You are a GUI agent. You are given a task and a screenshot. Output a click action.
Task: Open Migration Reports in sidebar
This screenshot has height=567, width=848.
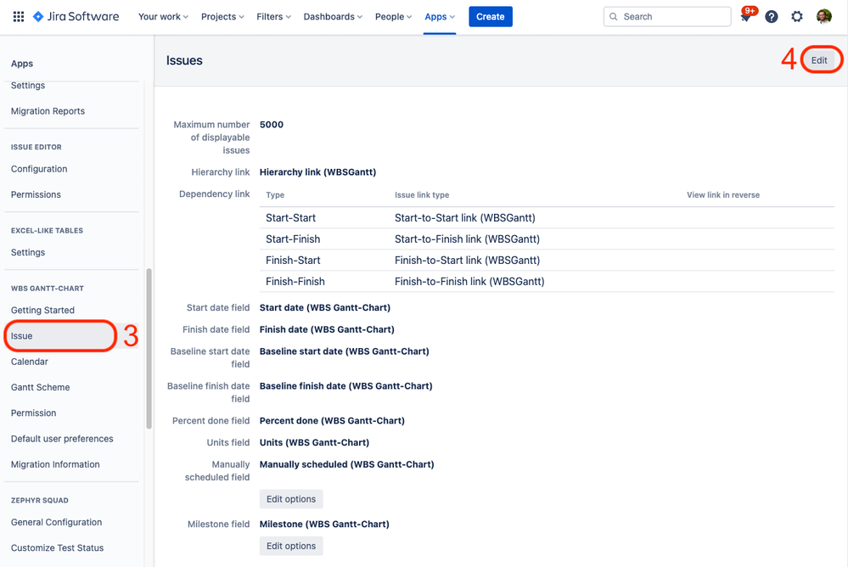click(x=48, y=111)
